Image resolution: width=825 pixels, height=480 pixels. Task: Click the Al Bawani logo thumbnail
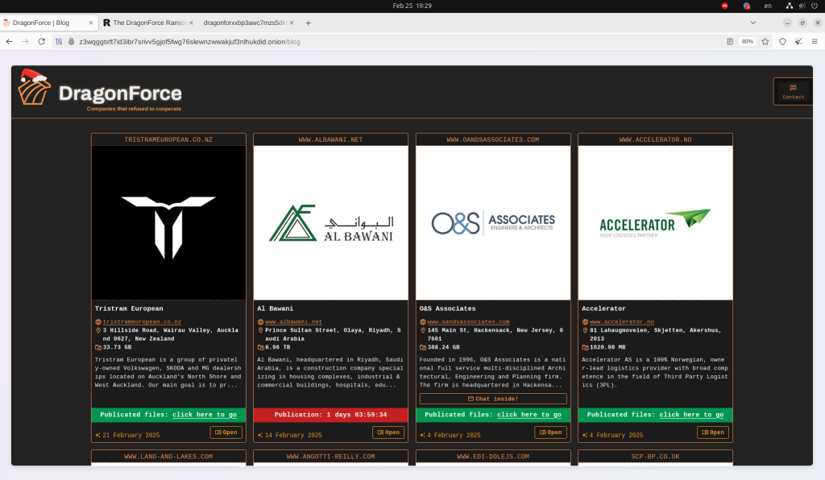click(330, 223)
